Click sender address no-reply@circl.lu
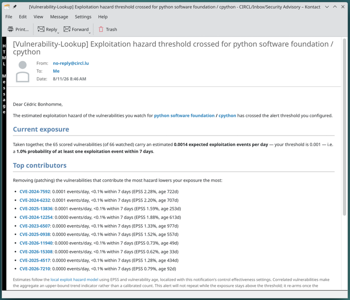350x300 pixels. pyautogui.click(x=71, y=63)
